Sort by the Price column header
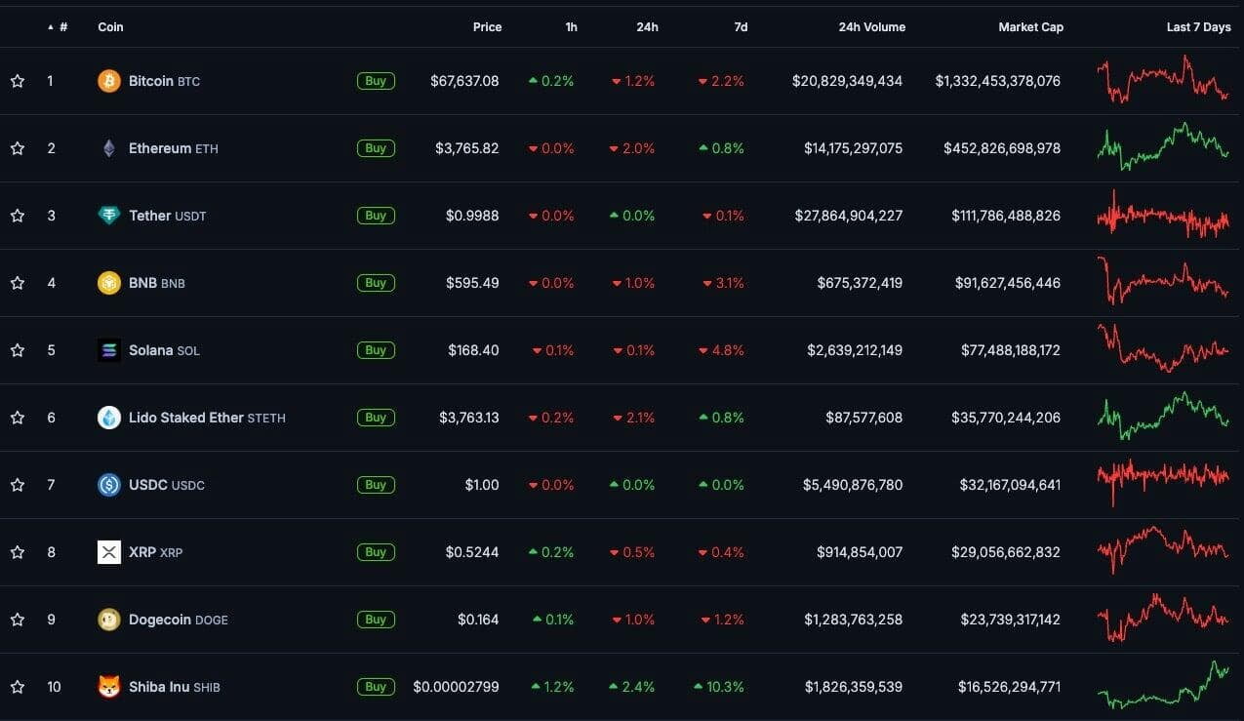This screenshot has height=721, width=1244. [488, 27]
